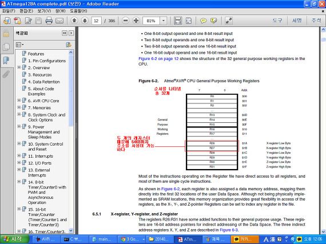Screen dimensions: 326x244
Task: Go to the previous page with the up arrow
Action: [74, 21]
